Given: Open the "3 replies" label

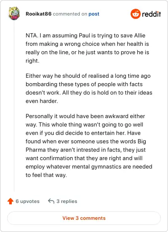Looking at the screenshot, I should coord(67,201).
